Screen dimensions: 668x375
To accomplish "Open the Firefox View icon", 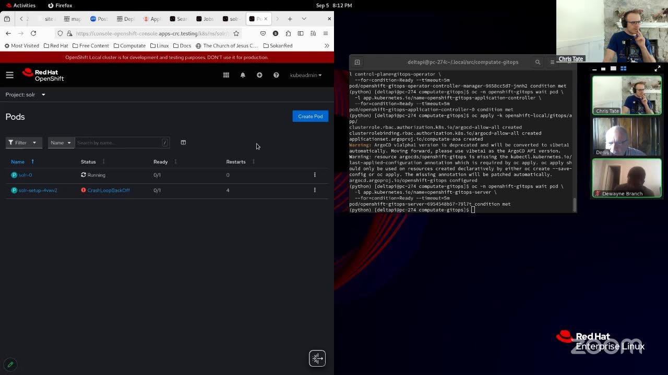I will [x=7, y=19].
